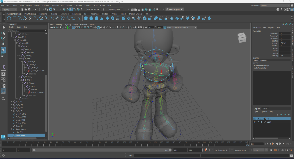Toggle visibility of the Mesh layer
The image size is (294, 159).
coord(255,122)
